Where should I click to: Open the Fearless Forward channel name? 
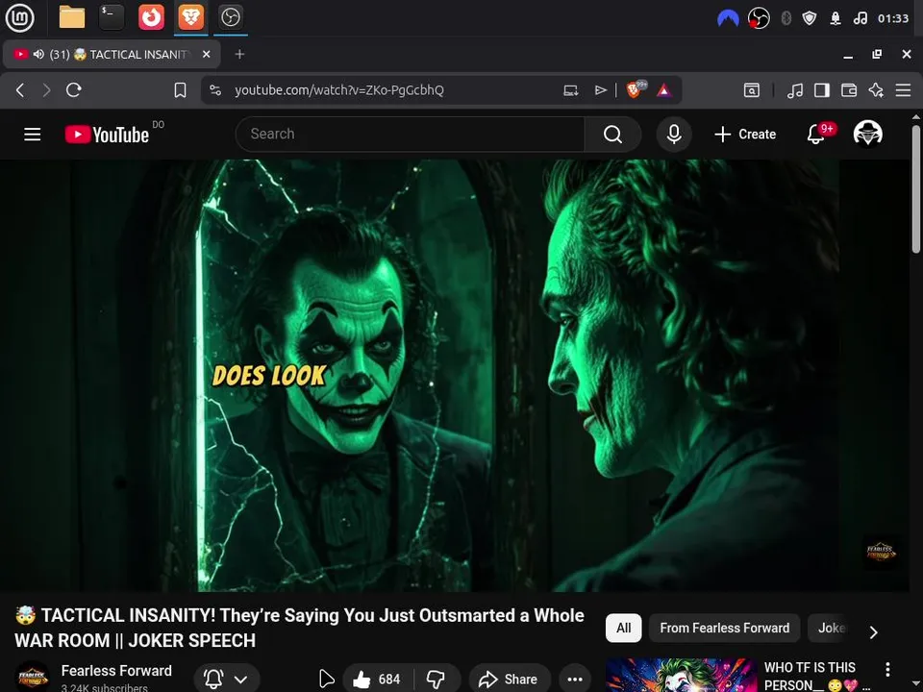pyautogui.click(x=116, y=671)
